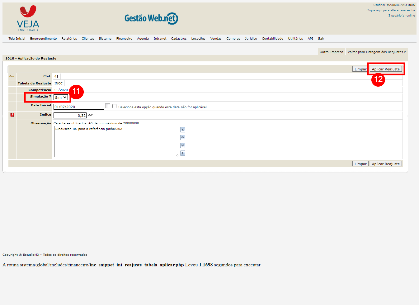
Task: Click the down arrow beside Observação box
Action: click(183, 145)
